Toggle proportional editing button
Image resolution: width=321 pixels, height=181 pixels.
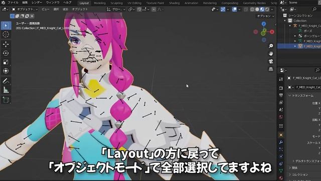click(154, 10)
